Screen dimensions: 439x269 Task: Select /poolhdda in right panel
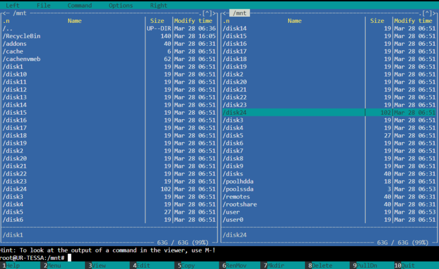pos(329,181)
